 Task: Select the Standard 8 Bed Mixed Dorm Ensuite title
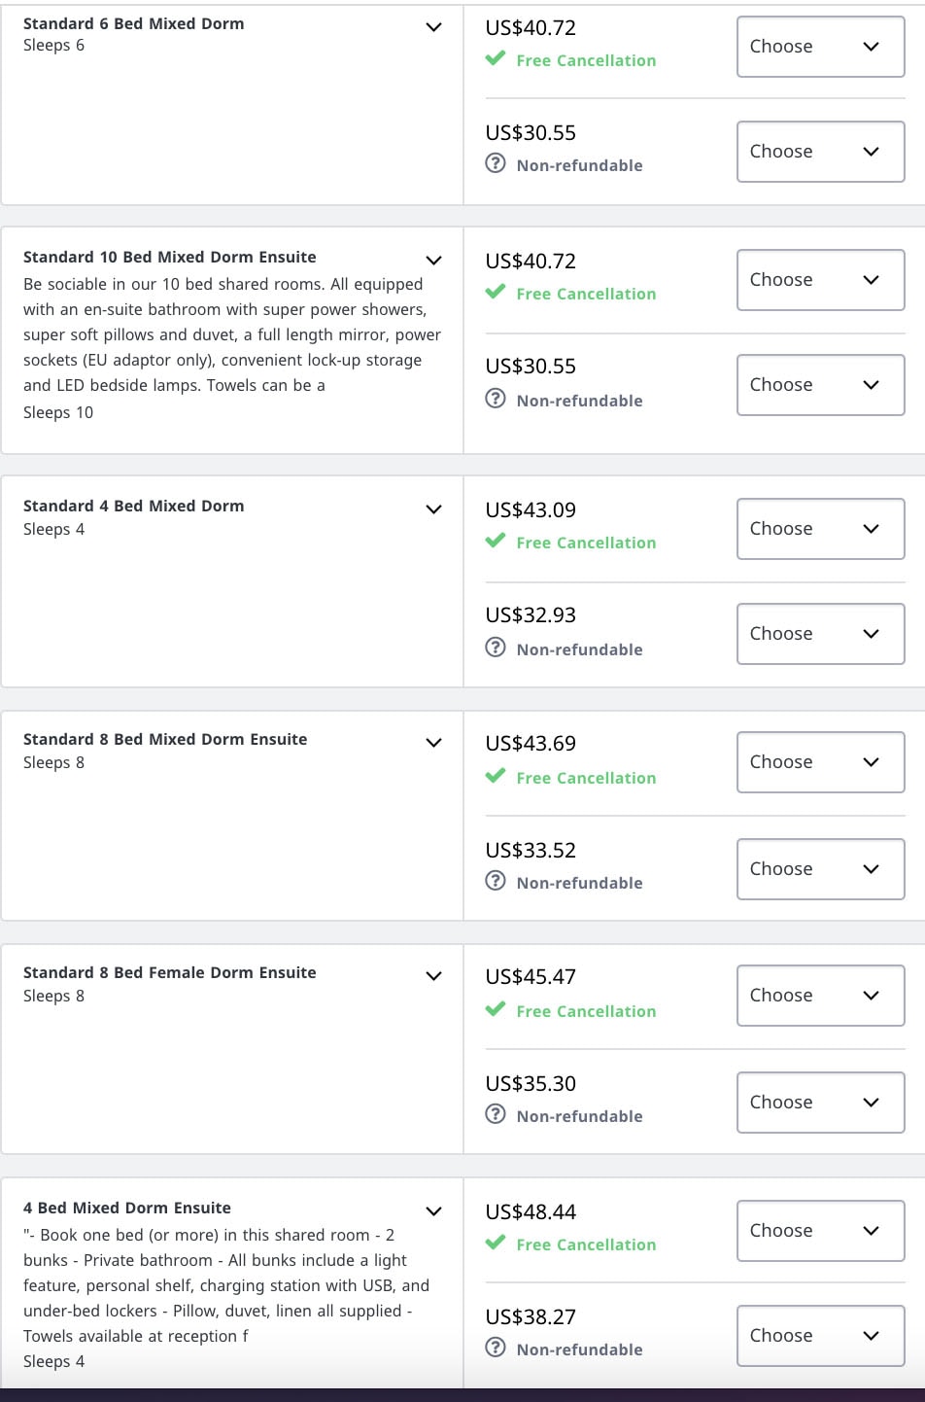166,739
